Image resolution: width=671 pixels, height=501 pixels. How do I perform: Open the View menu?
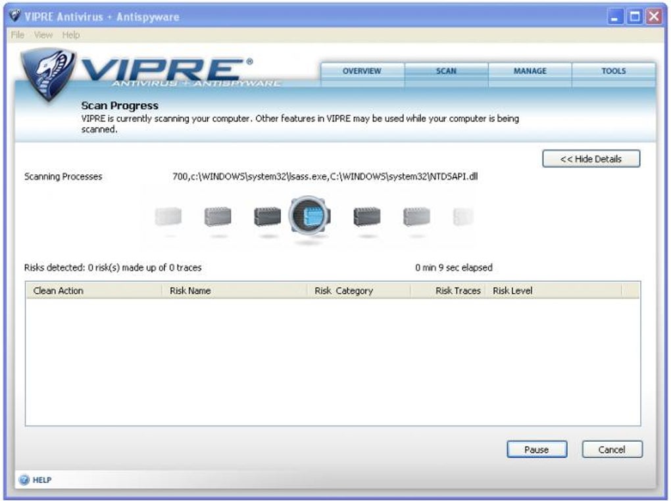43,34
